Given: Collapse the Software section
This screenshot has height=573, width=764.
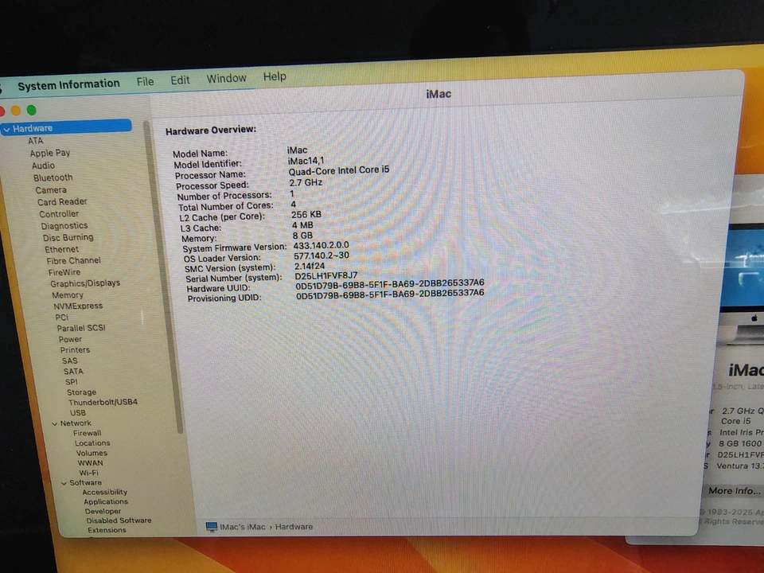Looking at the screenshot, I should tap(63, 482).
